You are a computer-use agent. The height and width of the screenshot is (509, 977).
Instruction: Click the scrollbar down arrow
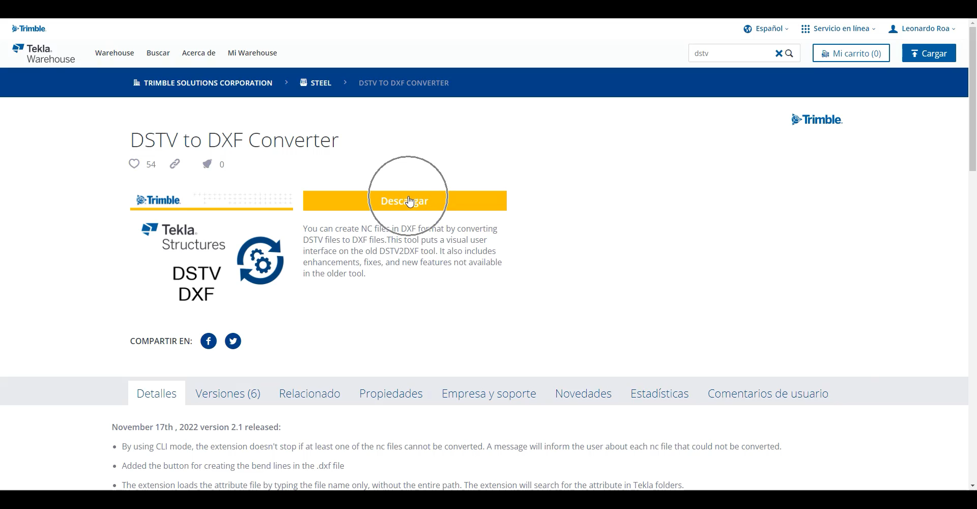972,486
